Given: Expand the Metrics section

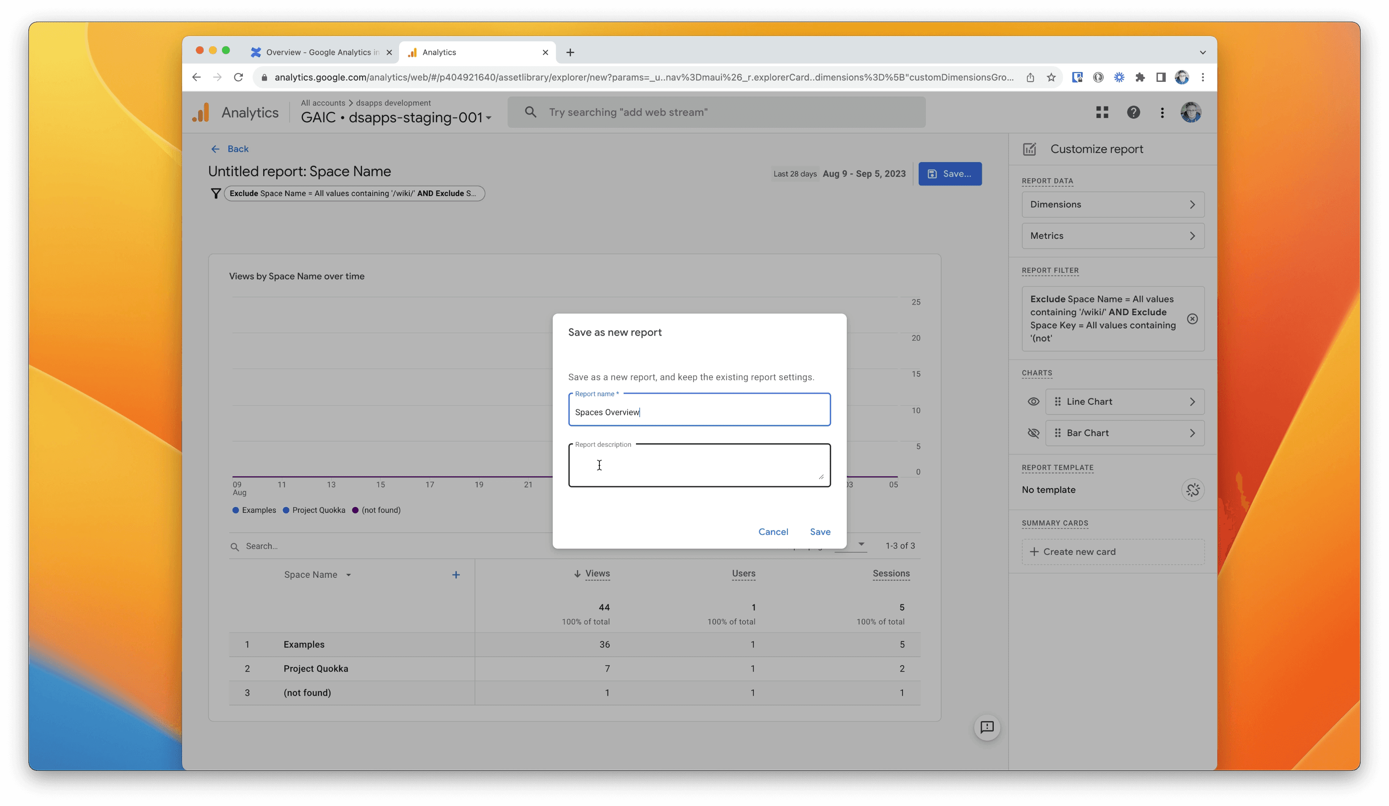Looking at the screenshot, I should coord(1112,236).
